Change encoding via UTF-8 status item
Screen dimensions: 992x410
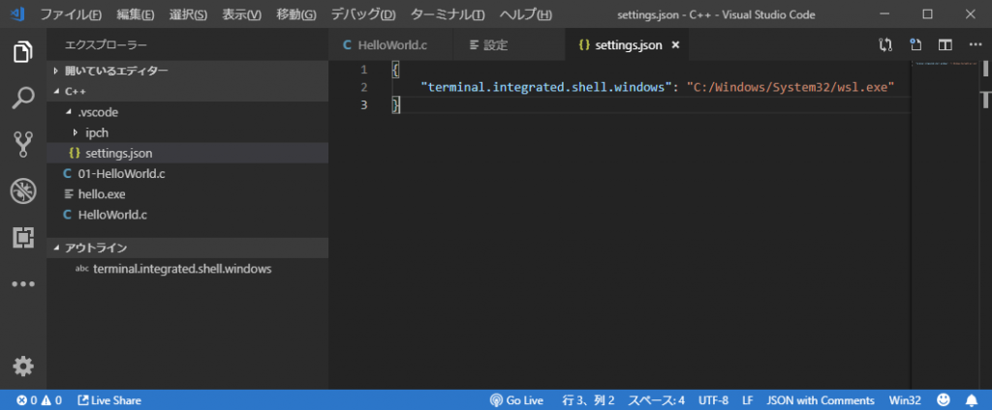point(714,400)
